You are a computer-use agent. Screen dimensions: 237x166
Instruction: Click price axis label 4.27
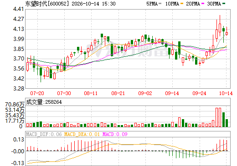(19, 19)
